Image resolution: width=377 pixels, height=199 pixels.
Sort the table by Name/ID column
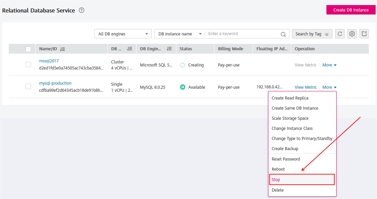pyautogui.click(x=63, y=49)
